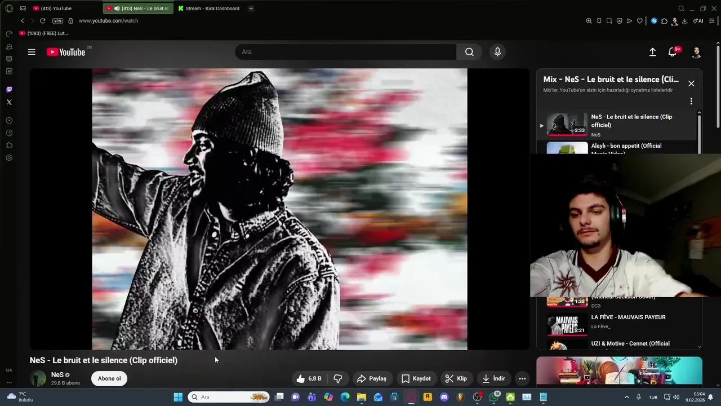Open NeS channel avatar
This screenshot has width=721, height=406.
(38, 378)
